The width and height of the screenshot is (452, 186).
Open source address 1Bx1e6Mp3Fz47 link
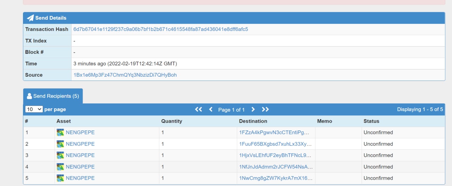tap(125, 75)
